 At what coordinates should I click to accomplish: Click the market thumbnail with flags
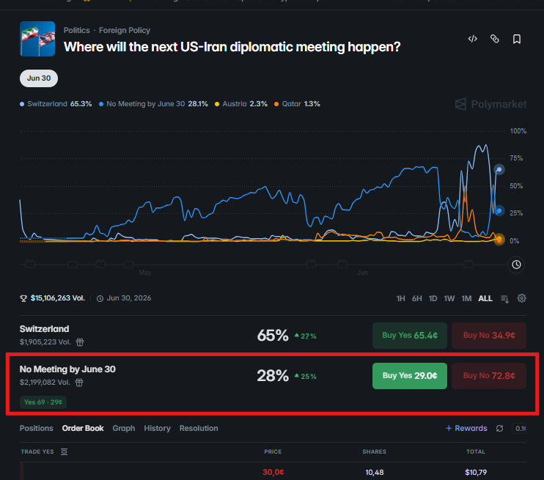click(x=37, y=39)
